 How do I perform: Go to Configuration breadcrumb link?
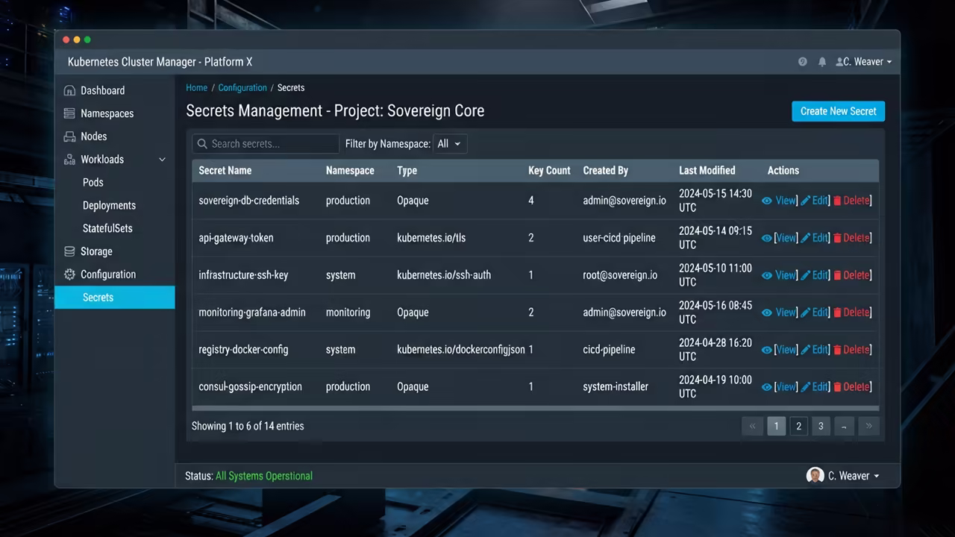242,88
